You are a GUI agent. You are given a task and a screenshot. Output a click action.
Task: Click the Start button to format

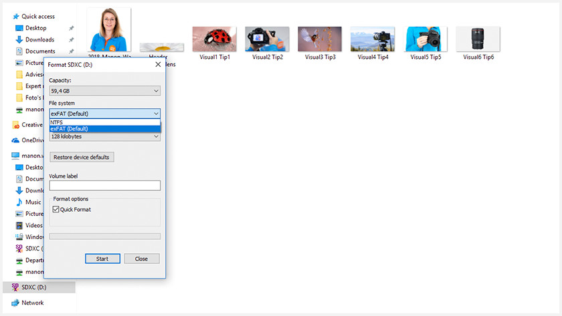tap(102, 259)
